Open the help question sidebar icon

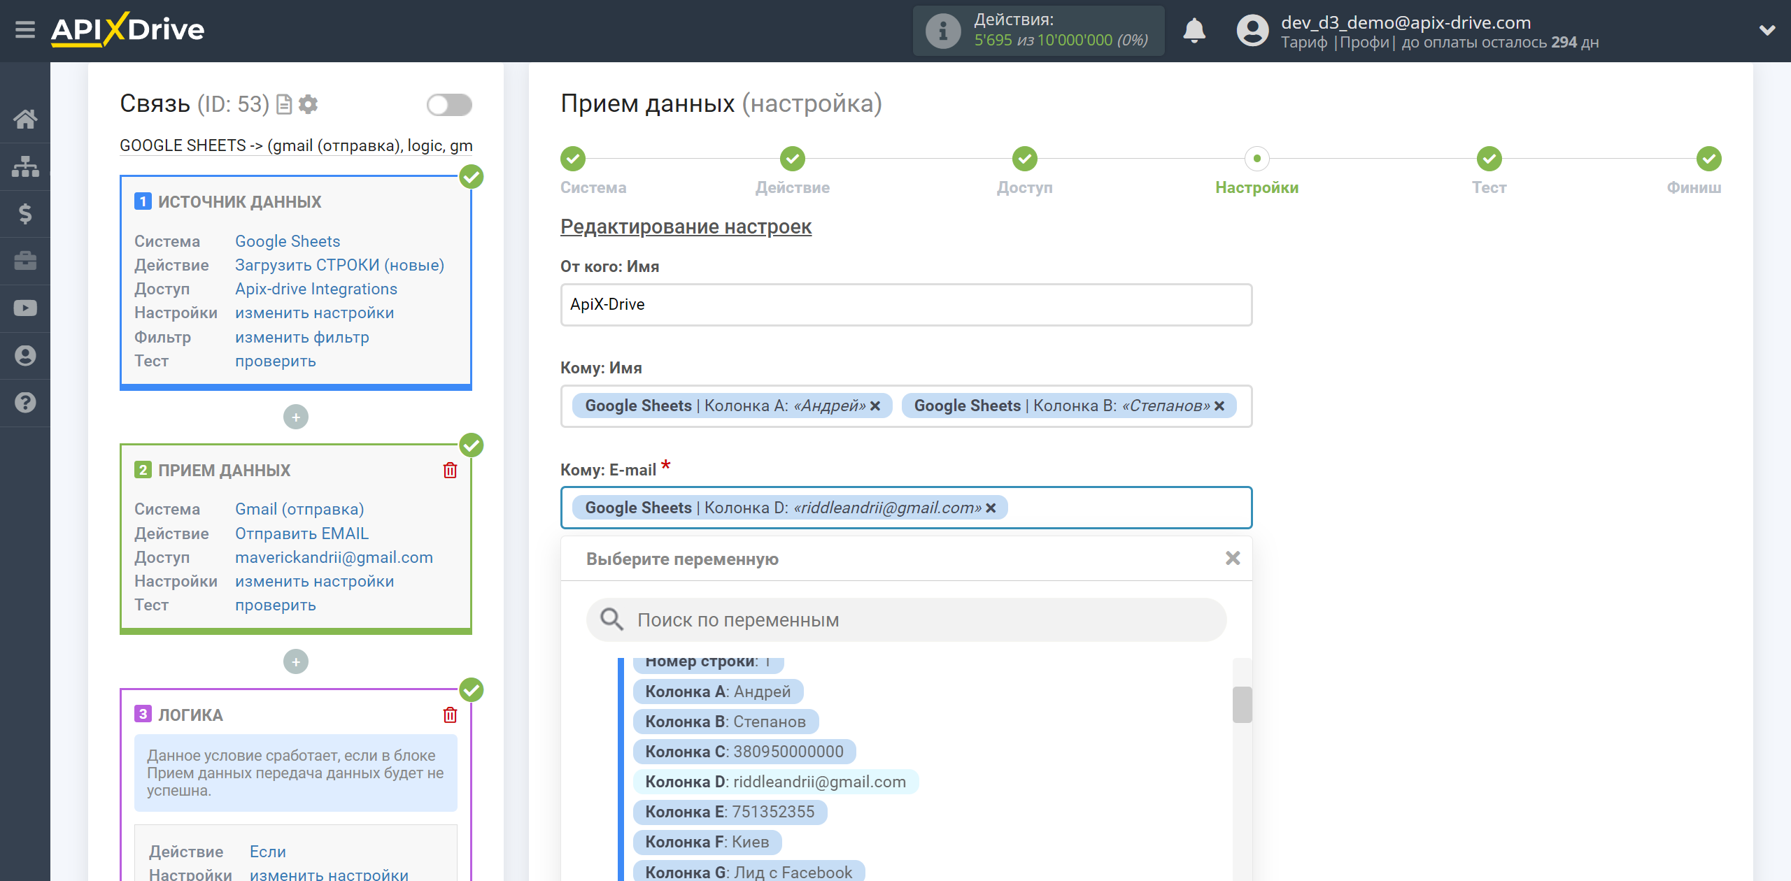[x=25, y=403]
